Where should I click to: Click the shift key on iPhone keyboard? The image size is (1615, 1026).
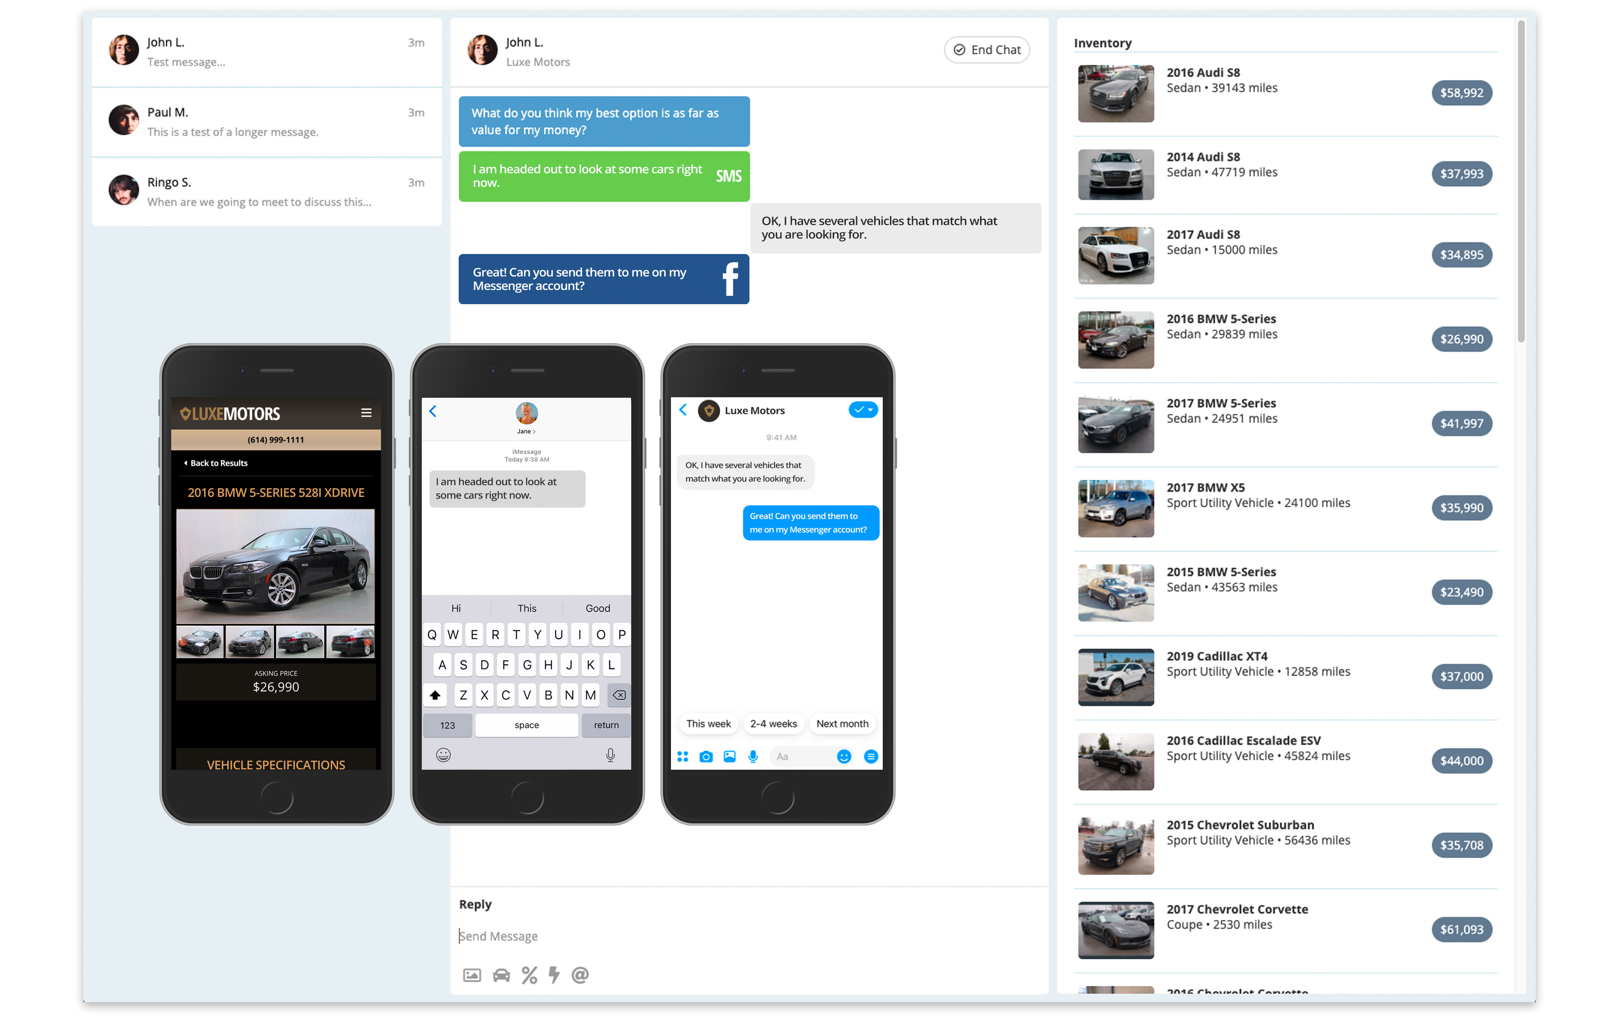(434, 695)
